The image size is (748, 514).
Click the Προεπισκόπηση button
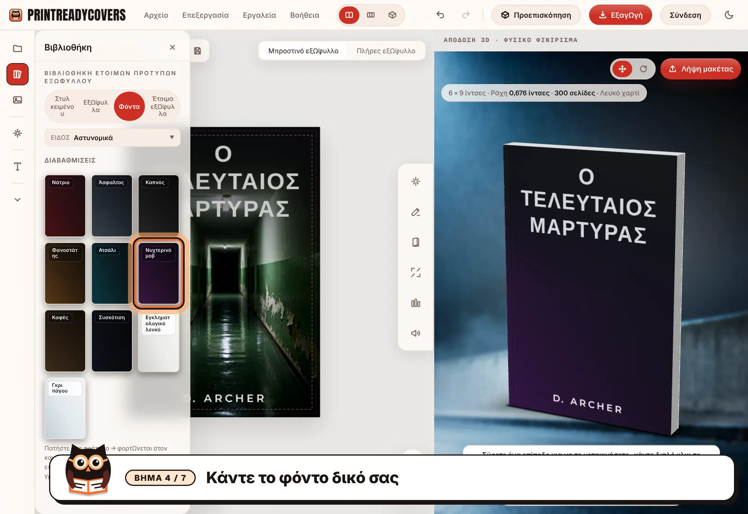[x=536, y=15]
